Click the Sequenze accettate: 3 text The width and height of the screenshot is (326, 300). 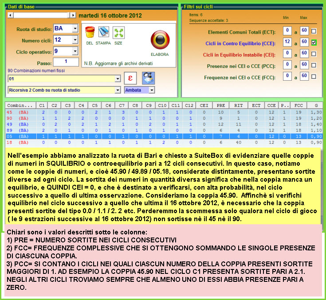208,20
